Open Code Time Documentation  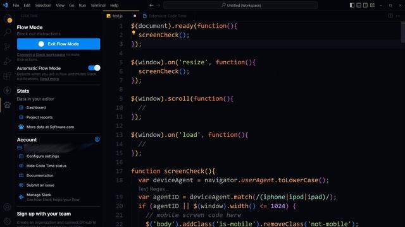pos(40,175)
